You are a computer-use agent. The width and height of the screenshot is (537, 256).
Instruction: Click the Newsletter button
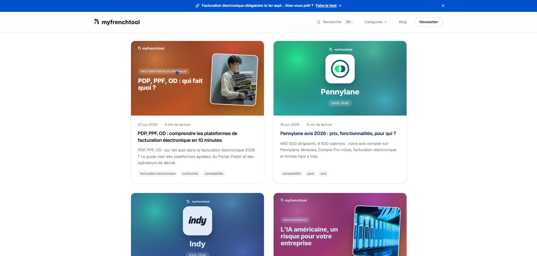pos(429,22)
